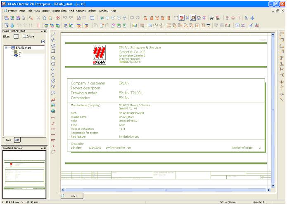Click the Zoom in magnifier icon
The height and width of the screenshot is (206, 287).
point(113,18)
